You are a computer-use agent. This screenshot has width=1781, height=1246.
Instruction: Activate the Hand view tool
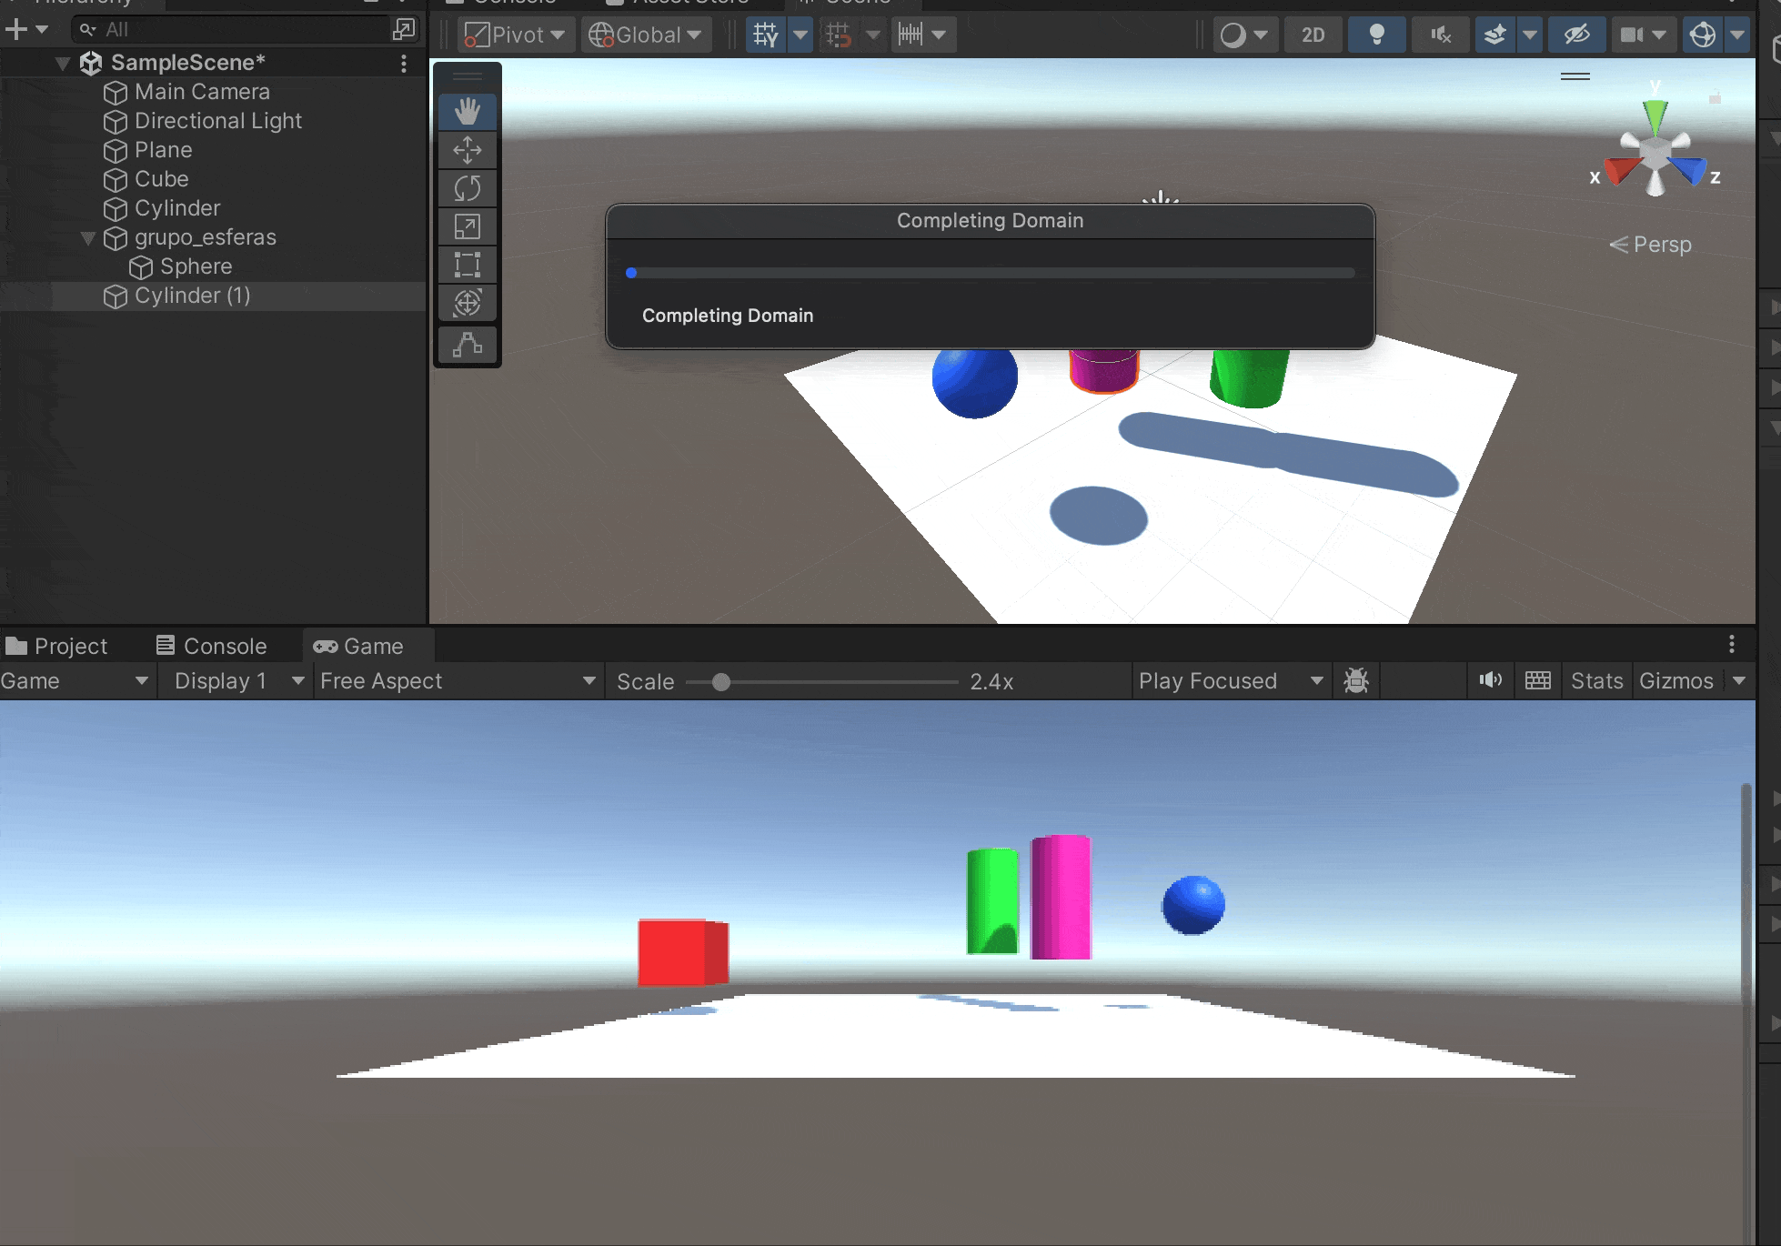point(468,112)
